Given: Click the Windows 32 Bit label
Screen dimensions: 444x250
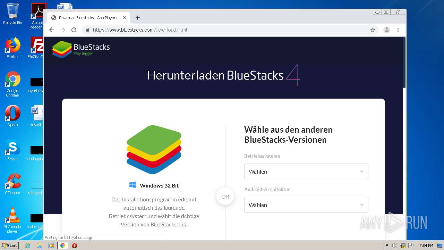Looking at the screenshot, I should (159, 185).
